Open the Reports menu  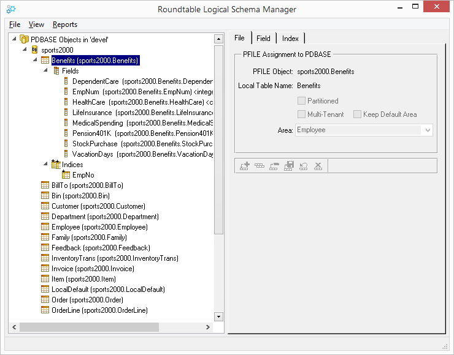(65, 24)
